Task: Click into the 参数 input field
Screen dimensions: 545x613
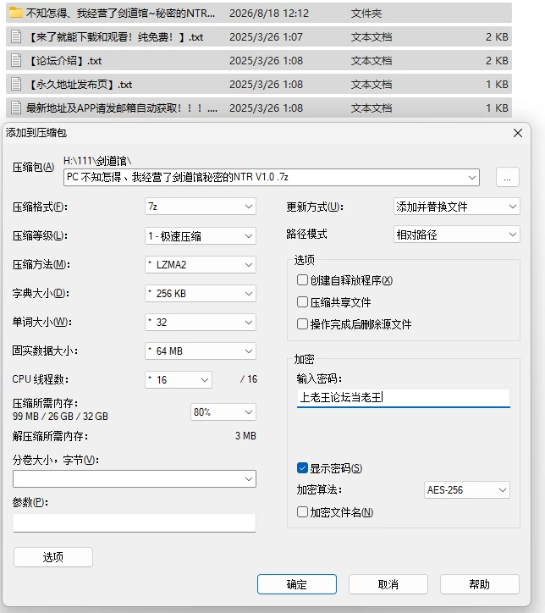Action: pyautogui.click(x=135, y=523)
